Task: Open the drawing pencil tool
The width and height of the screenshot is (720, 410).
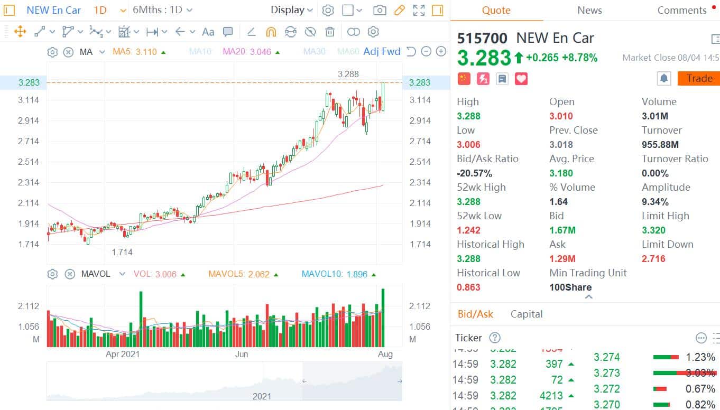Action: (x=400, y=10)
